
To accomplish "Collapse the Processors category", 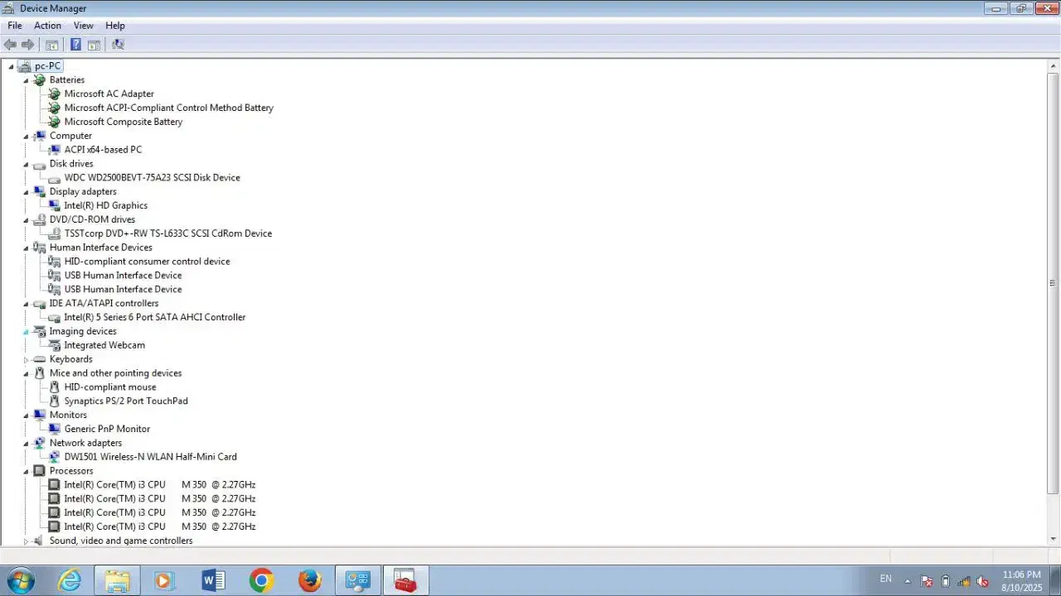I will click(26, 472).
